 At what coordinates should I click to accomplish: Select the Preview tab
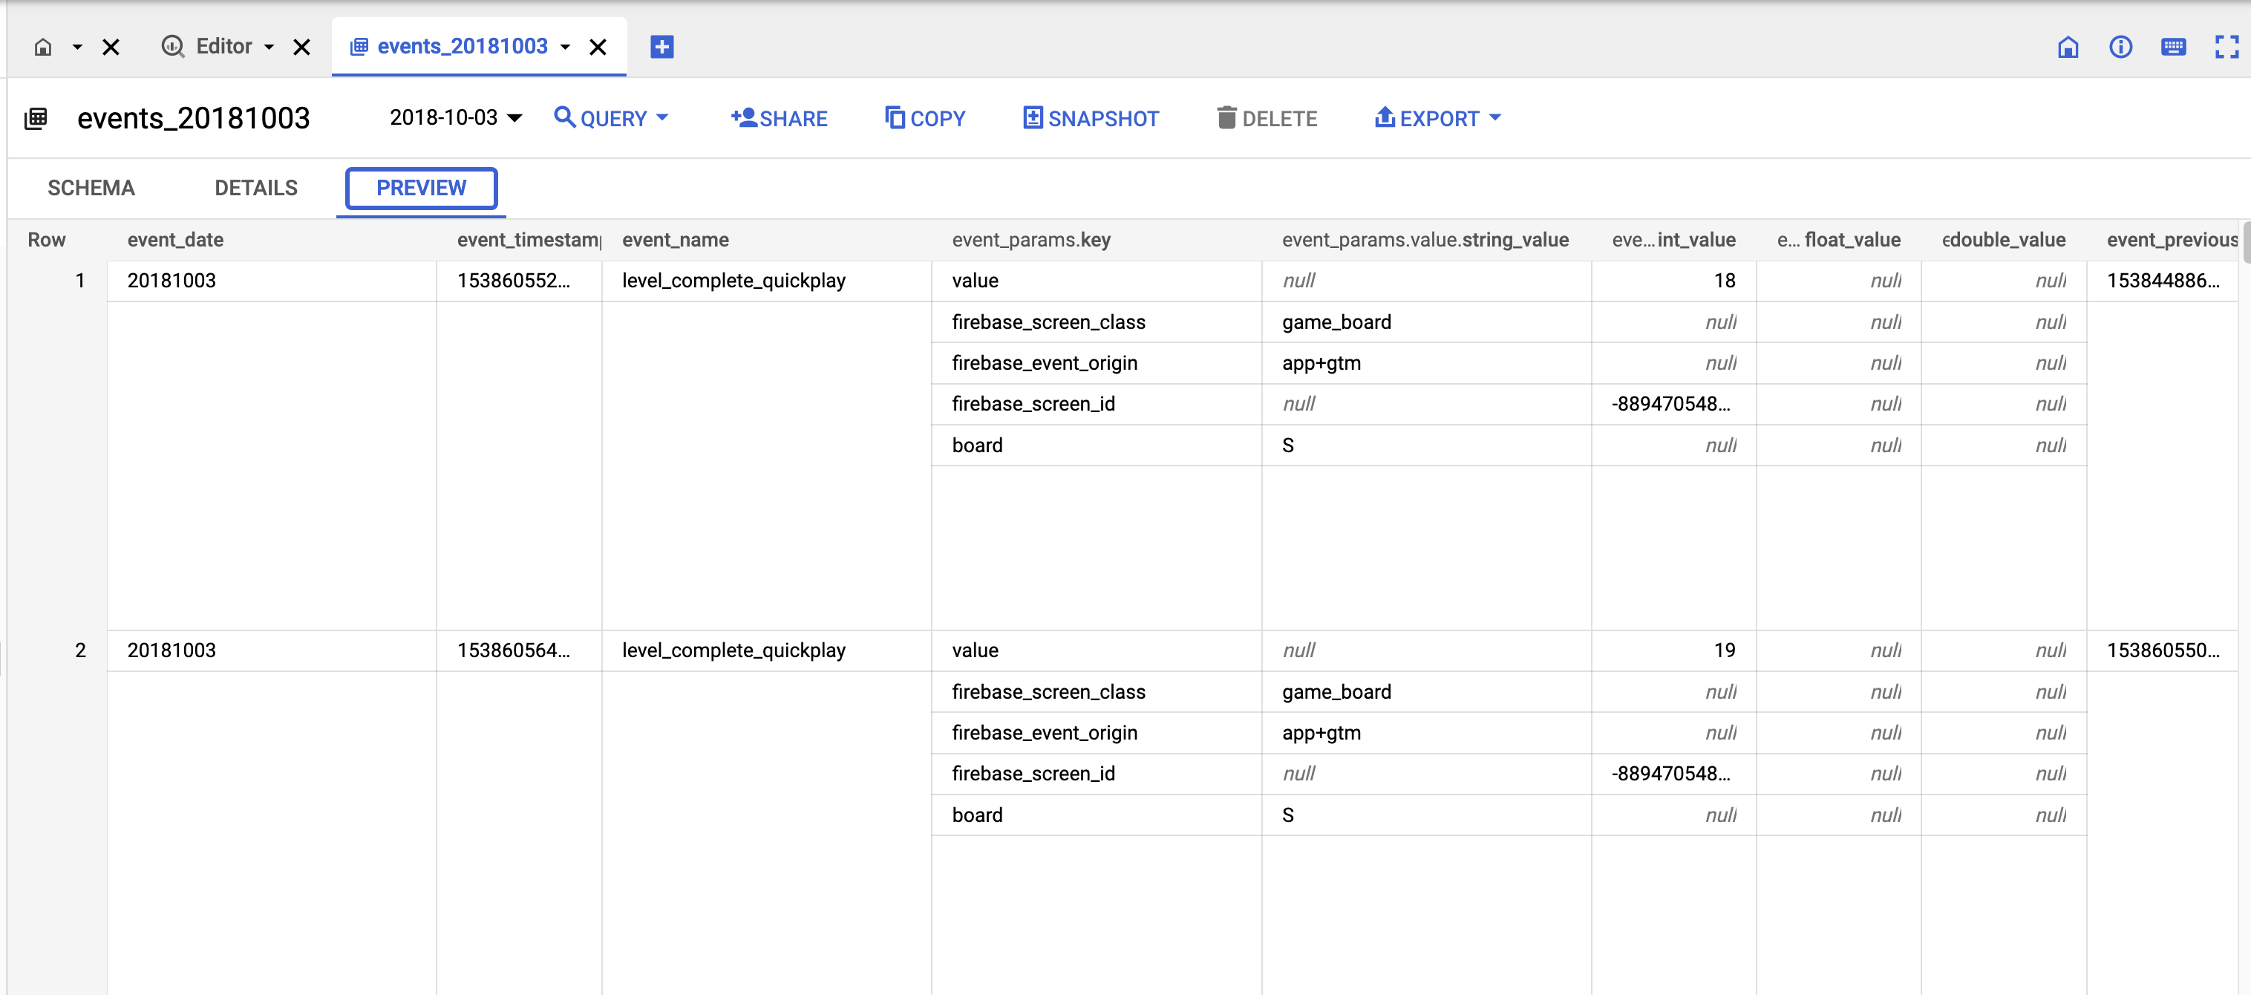coord(421,188)
